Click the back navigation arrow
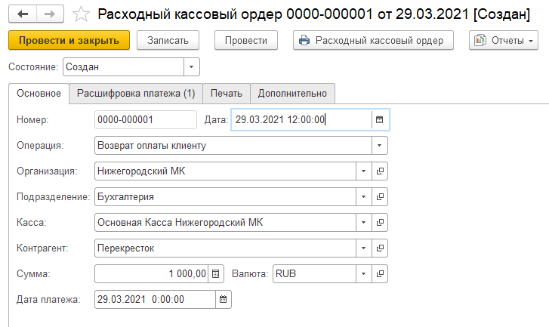 (x=23, y=14)
